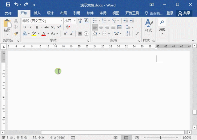
Task: Open the font color dropdown arrow
Action: coord(48,34)
